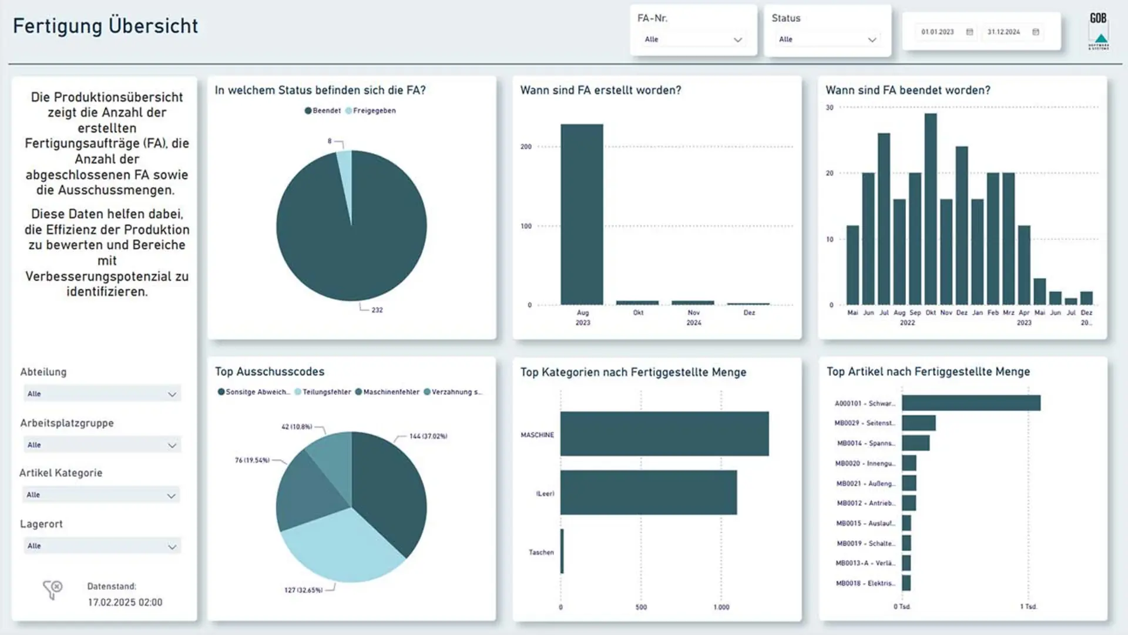Click the (Leer) category bar
The width and height of the screenshot is (1128, 635).
pos(649,493)
